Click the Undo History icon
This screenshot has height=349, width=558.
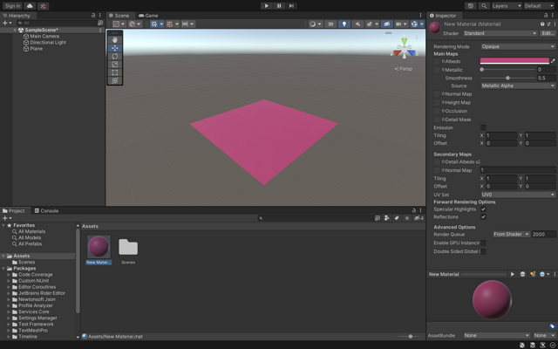pyautogui.click(x=471, y=6)
